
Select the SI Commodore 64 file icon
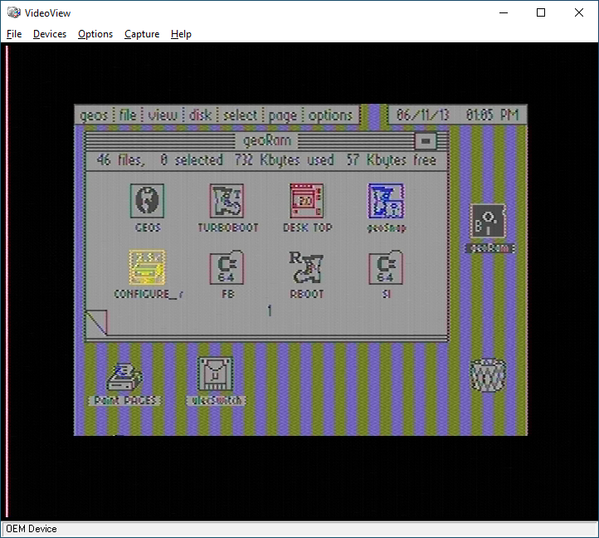[x=386, y=267]
